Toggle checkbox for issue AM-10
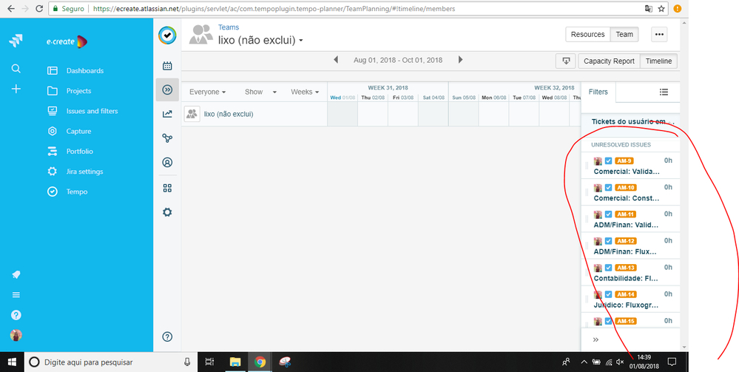This screenshot has width=739, height=372. pyautogui.click(x=609, y=187)
